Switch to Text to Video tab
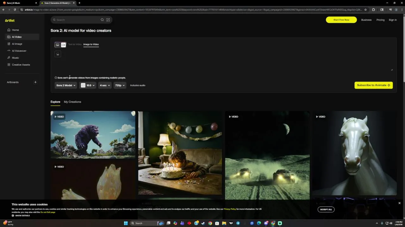405x227 pixels. 75,44
